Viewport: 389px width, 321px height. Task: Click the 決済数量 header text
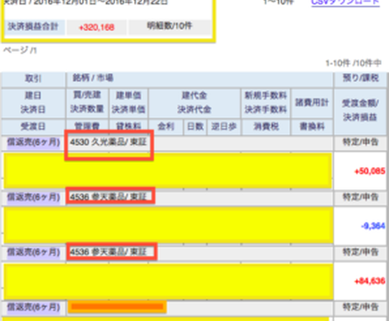(87, 109)
